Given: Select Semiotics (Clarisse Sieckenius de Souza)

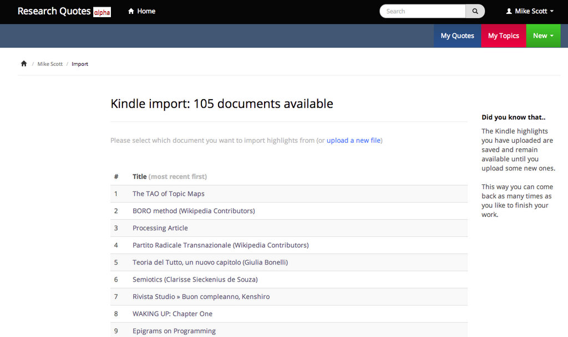Looking at the screenshot, I should [195, 279].
